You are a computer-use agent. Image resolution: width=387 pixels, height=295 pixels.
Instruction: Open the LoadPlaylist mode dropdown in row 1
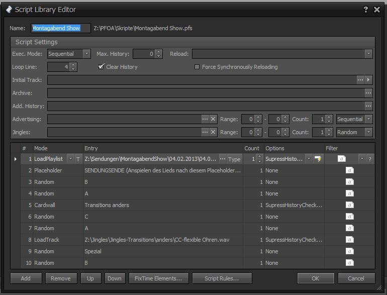[70, 159]
